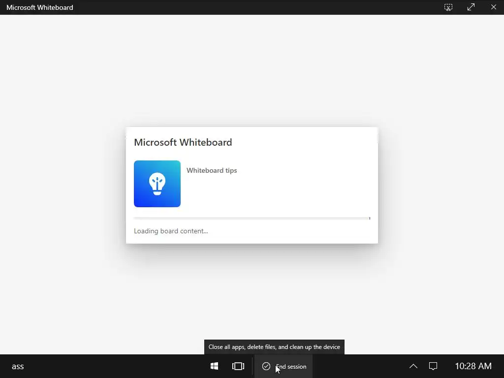The width and height of the screenshot is (504, 378).
Task: Click the End session checkmark icon
Action: point(266,366)
